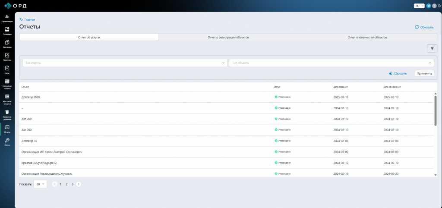This screenshot has width=442, height=208.
Task: Open the Площадки sidebar icon
Action: pyautogui.click(x=7, y=31)
